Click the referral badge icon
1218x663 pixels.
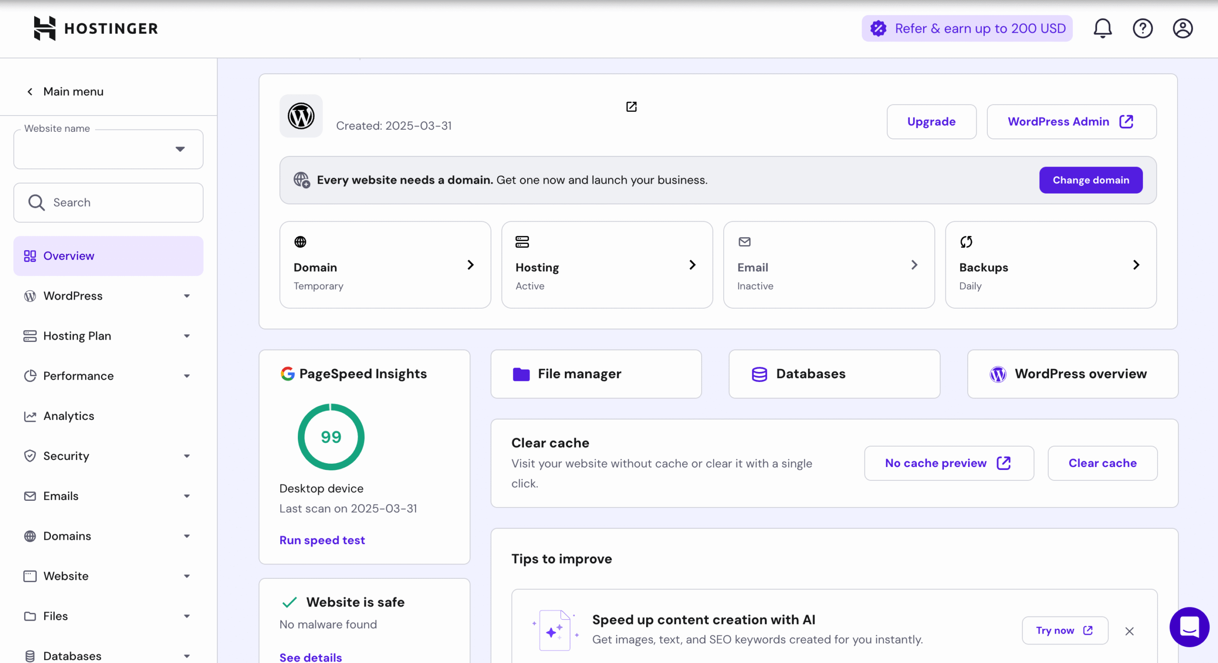pyautogui.click(x=878, y=29)
